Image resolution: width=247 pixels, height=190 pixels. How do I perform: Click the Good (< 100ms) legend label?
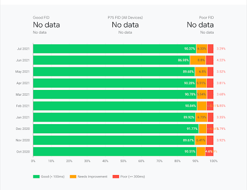point(53,177)
